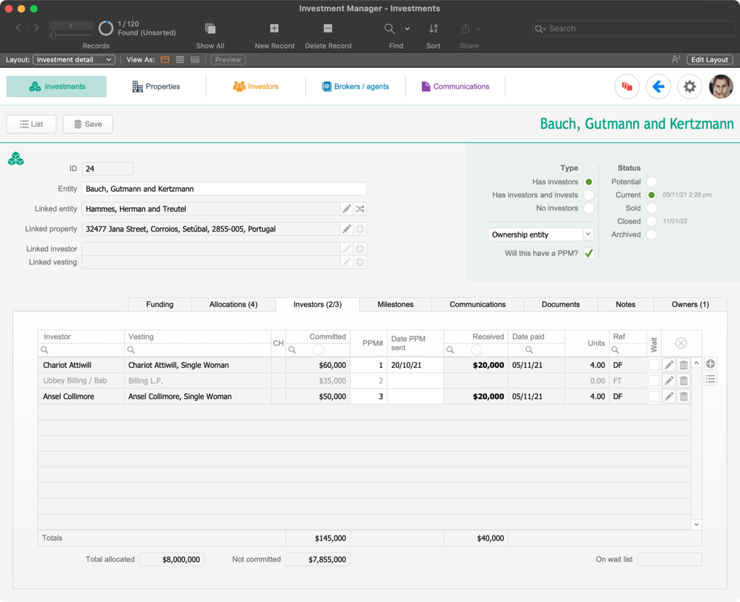Open settings with the gear icon

[x=689, y=86]
